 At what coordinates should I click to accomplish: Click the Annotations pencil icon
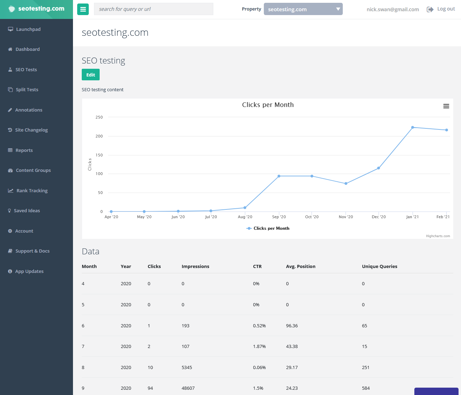[x=10, y=110]
